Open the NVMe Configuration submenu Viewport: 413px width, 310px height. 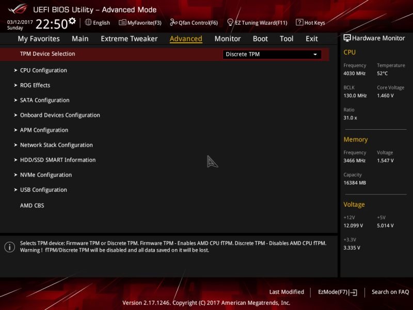[46, 175]
